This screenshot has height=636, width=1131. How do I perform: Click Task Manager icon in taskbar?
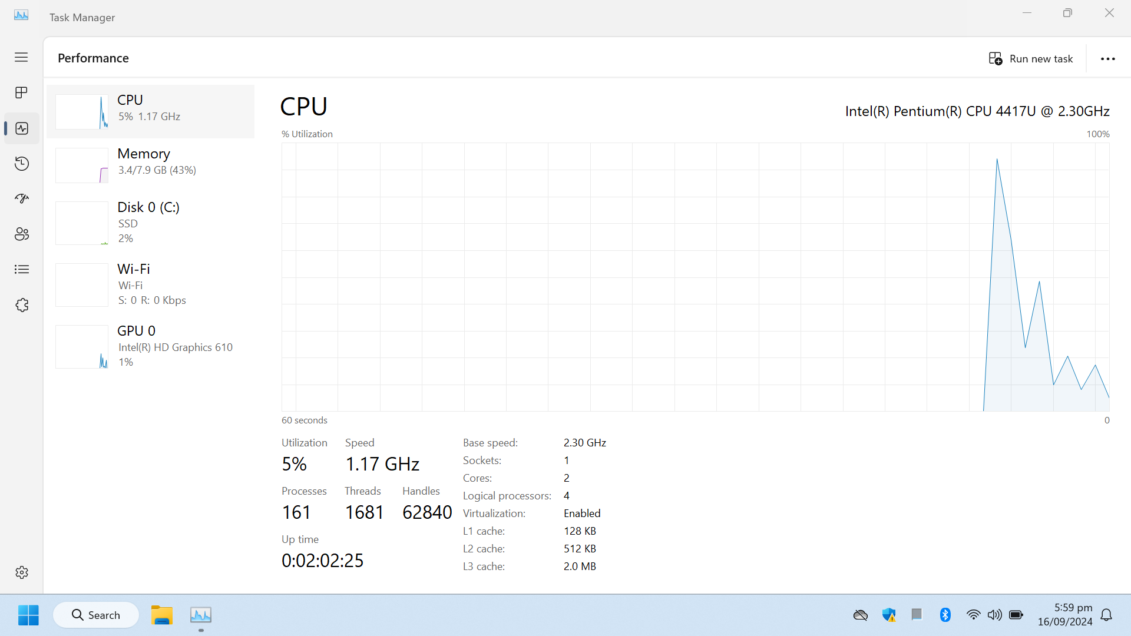[x=201, y=615]
